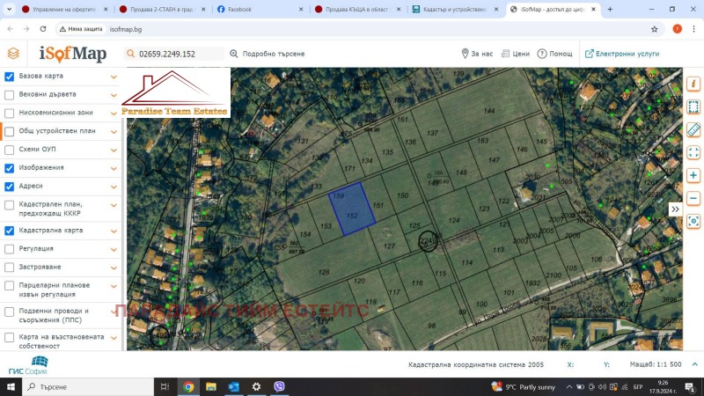704x396 pixels.
Task: Open the Електронни услуги link
Action: pos(622,54)
